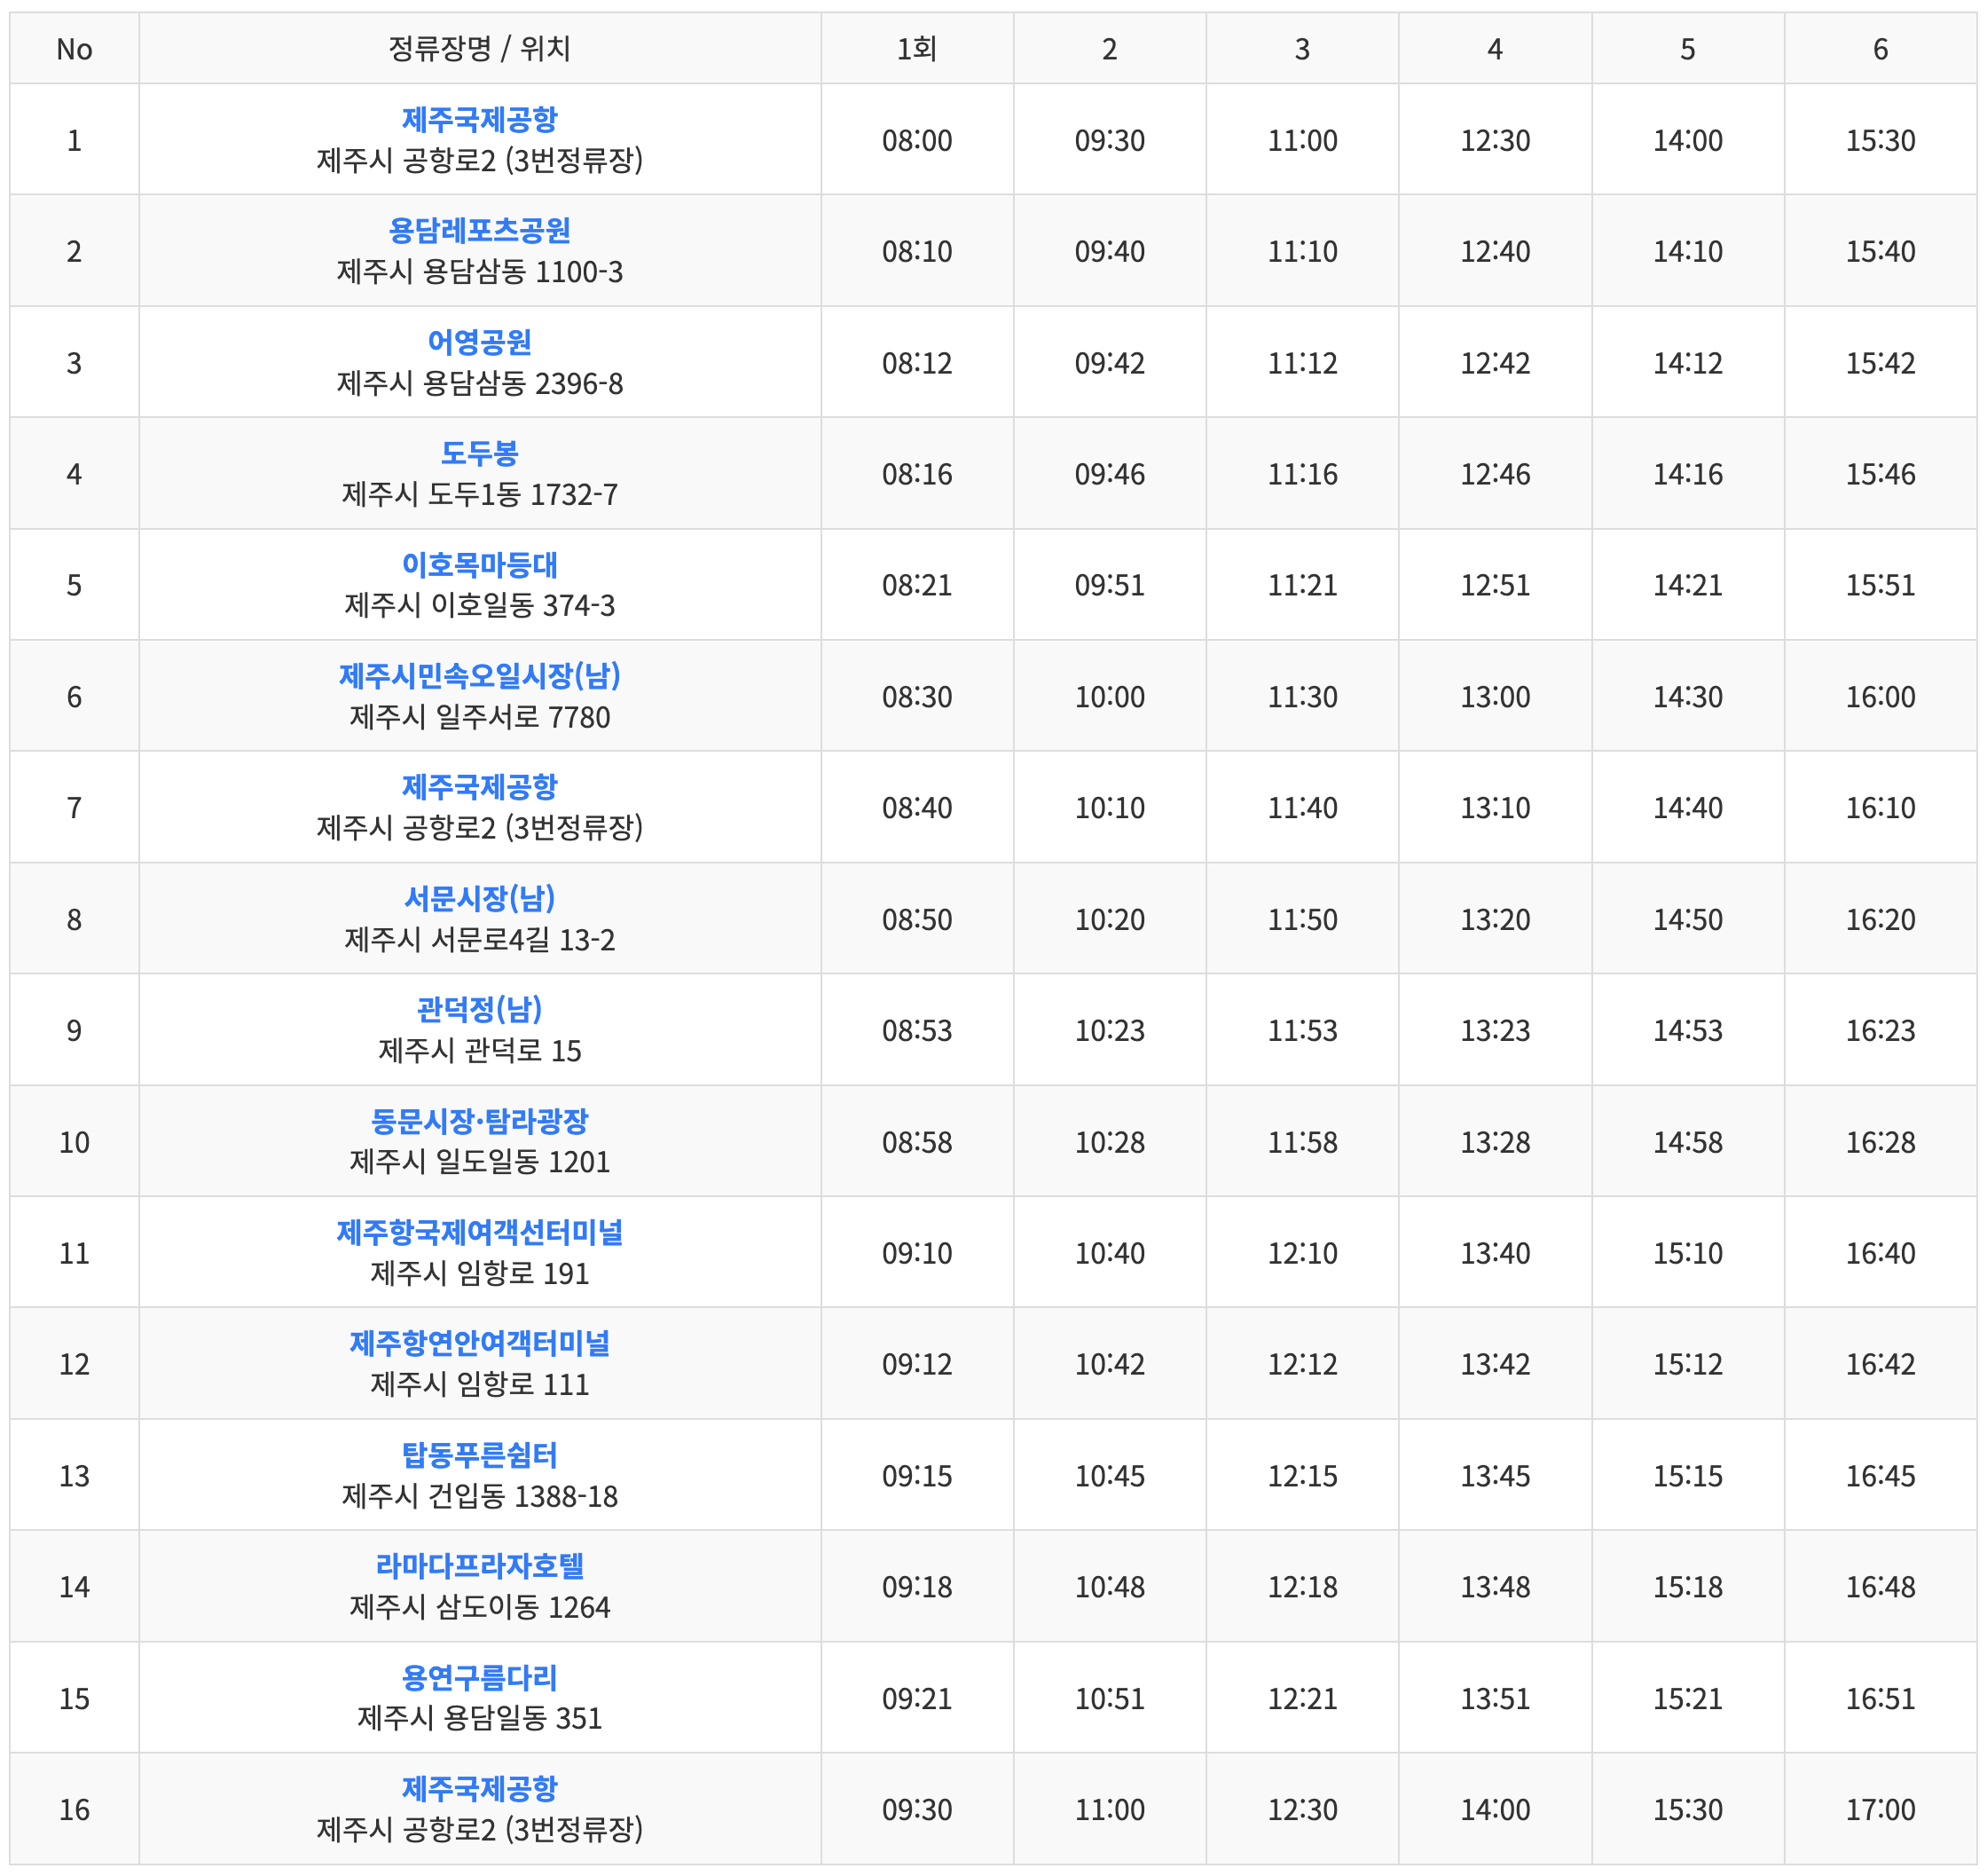Select the 17:00 final arrival cell
The image size is (1987, 1876).
tap(1879, 1809)
